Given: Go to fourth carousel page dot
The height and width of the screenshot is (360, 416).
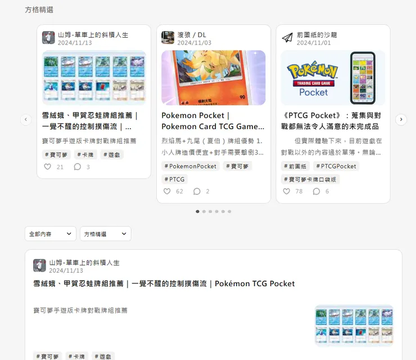Looking at the screenshot, I should [216, 211].
